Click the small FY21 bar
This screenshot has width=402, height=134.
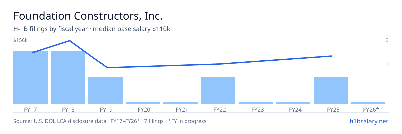click(181, 103)
